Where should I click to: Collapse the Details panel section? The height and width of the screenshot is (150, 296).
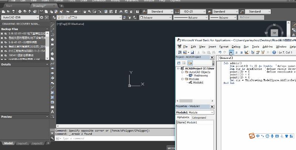[x=47, y=64]
